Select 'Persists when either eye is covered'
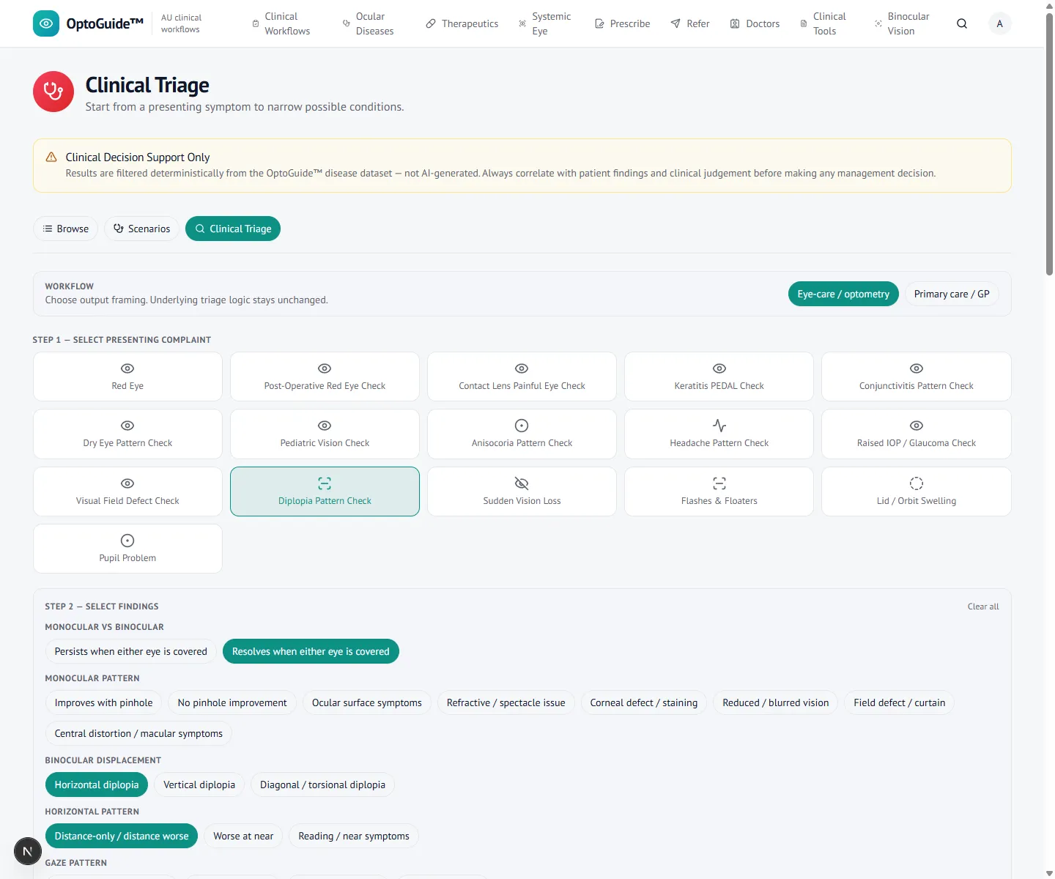1055x879 pixels. (130, 651)
